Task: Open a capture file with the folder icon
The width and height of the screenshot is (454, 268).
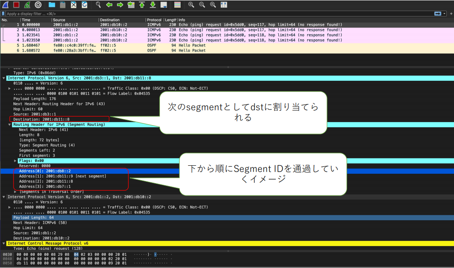Action: click(51, 5)
